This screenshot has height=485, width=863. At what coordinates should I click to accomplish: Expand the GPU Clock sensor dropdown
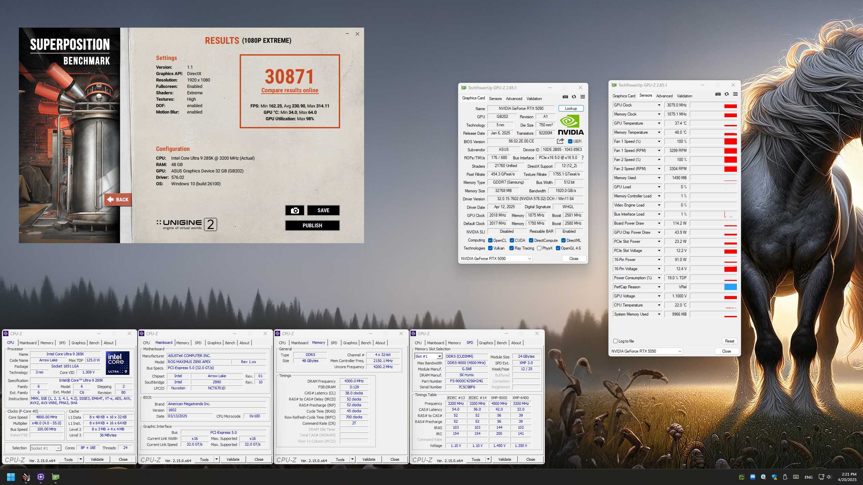point(659,105)
